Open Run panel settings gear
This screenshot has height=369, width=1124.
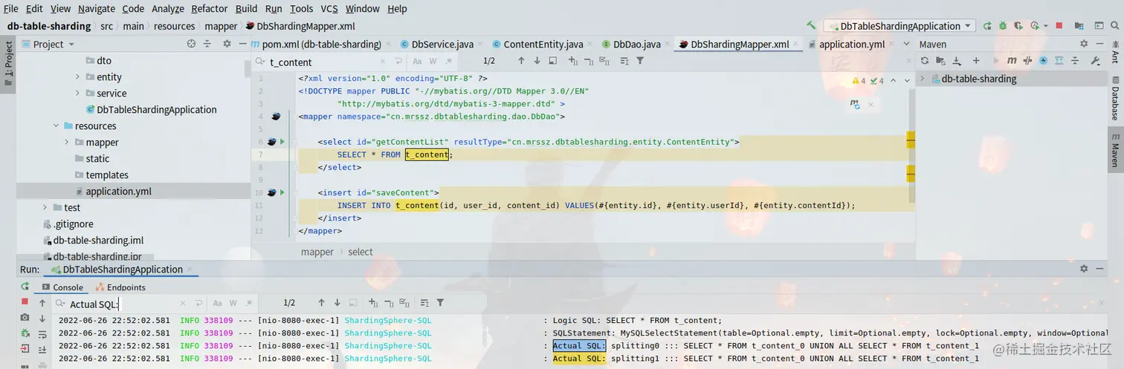click(x=1084, y=269)
